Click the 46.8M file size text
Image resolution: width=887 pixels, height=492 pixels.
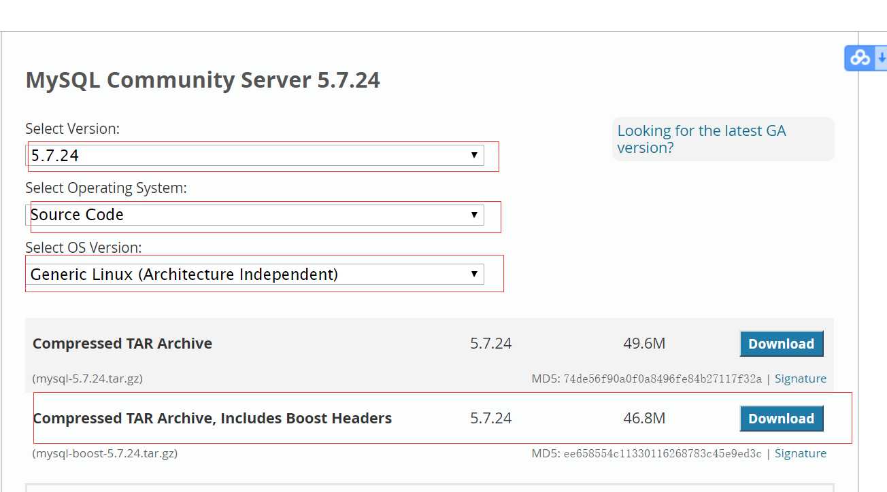644,419
